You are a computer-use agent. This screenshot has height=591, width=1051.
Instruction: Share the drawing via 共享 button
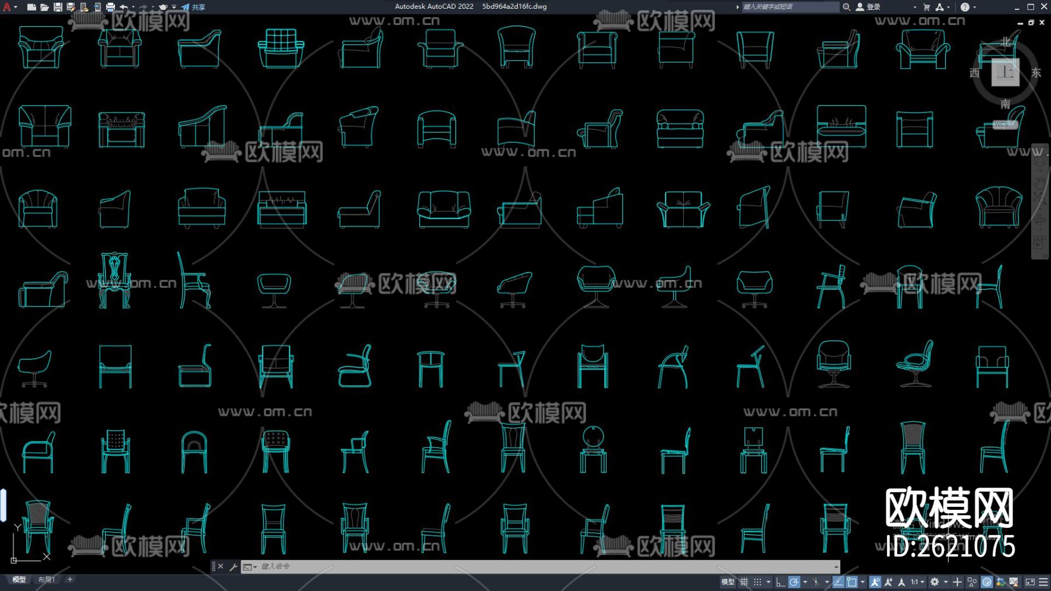pyautogui.click(x=193, y=7)
